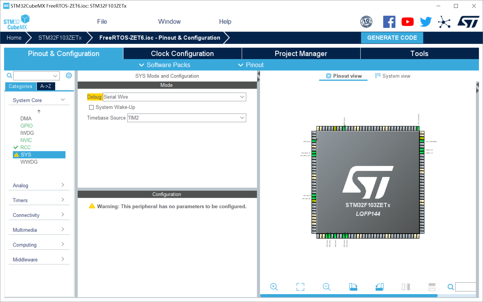Viewport: 483px width, 302px height.
Task: Go to the Home breadcrumb
Action: (x=14, y=38)
